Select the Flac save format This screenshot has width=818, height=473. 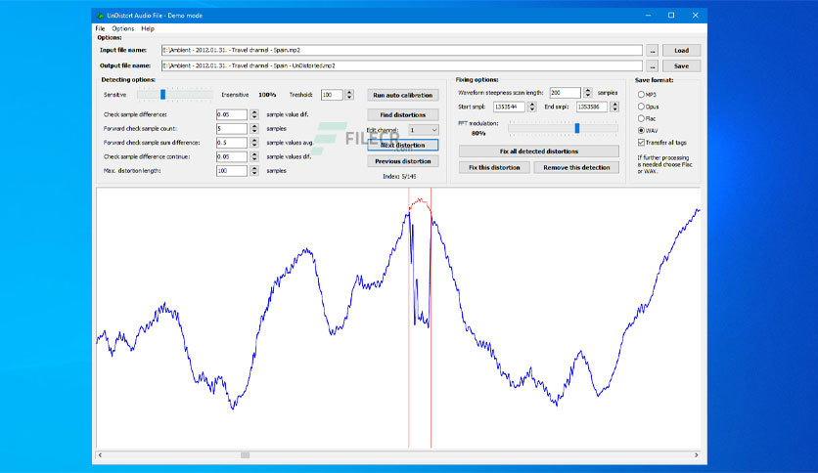641,118
